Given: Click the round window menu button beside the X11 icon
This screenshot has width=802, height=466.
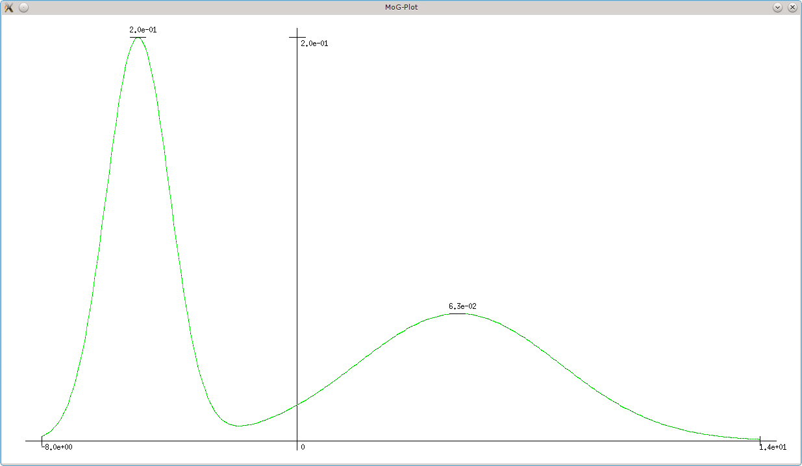Looking at the screenshot, I should pos(23,7).
